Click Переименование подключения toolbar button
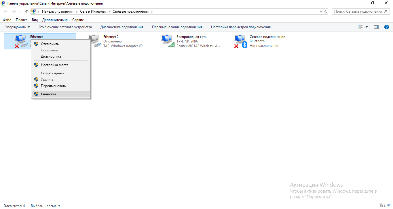 [x=177, y=27]
